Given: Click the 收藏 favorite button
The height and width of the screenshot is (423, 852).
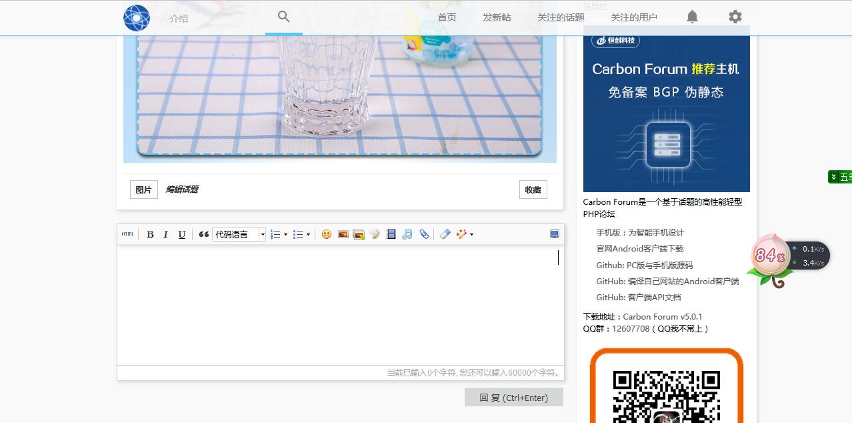Looking at the screenshot, I should [533, 189].
